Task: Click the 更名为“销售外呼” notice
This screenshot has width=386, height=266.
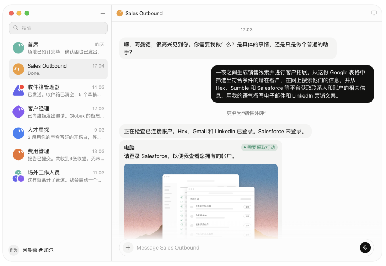Action: pos(246,113)
